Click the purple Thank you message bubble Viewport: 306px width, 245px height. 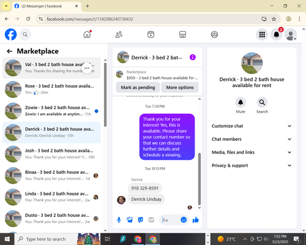coord(167,137)
